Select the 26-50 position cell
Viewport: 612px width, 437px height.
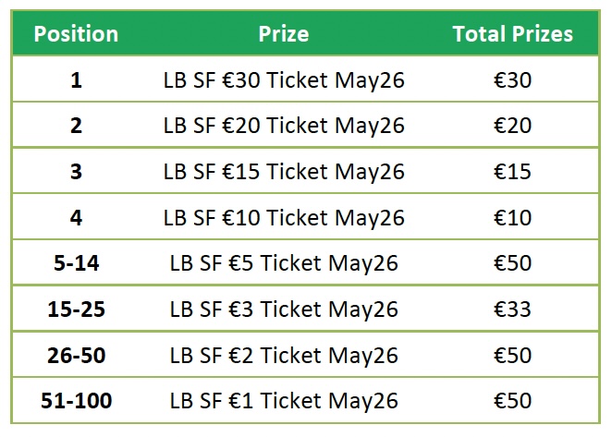click(x=76, y=355)
